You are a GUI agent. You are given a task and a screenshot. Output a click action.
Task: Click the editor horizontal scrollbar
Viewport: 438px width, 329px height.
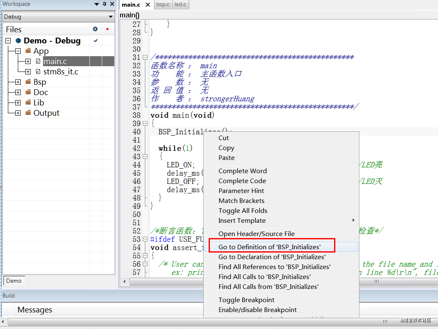point(248,281)
